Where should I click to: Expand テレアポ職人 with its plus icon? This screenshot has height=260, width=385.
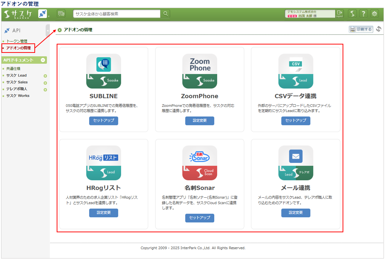45,90
